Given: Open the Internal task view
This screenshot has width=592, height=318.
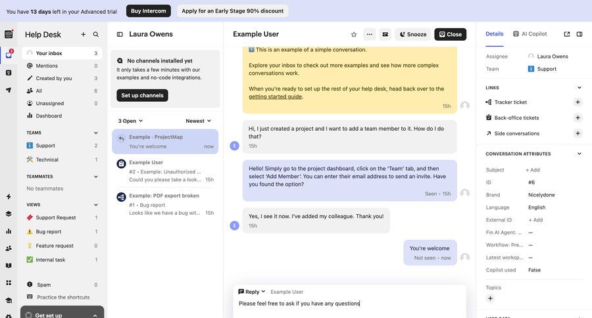Looking at the screenshot, I should click(x=62, y=260).
